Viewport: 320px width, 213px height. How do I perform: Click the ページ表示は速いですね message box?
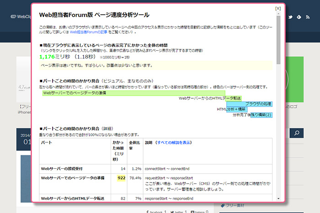coord(156,65)
